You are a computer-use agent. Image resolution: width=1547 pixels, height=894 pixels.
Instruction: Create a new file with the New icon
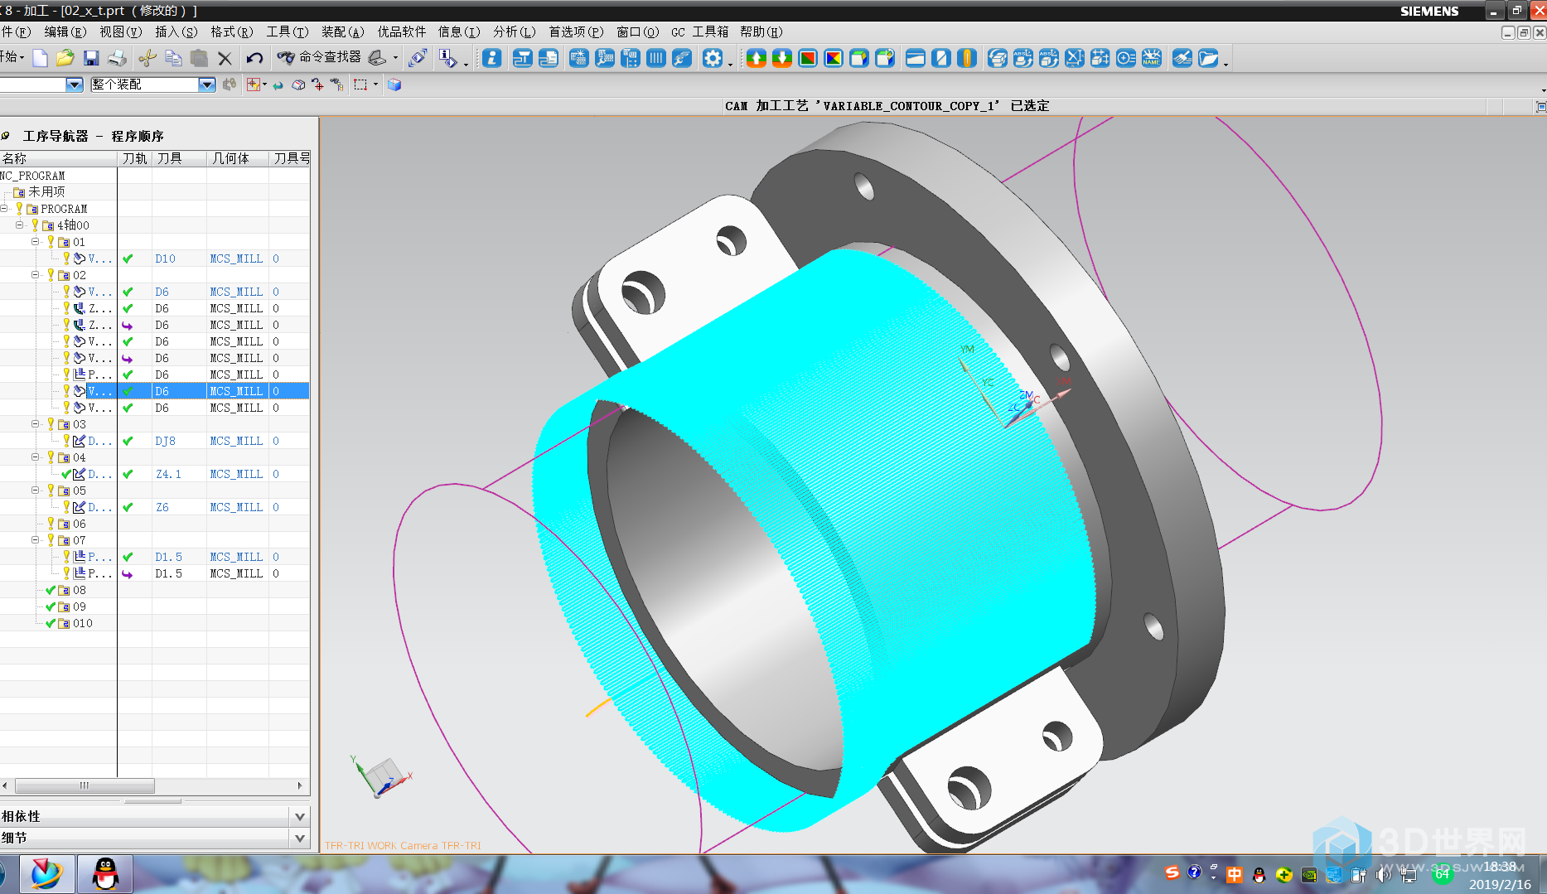point(40,58)
